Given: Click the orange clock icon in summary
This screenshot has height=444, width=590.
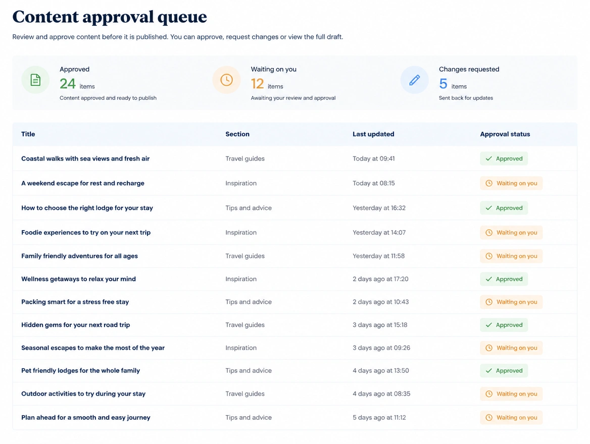Looking at the screenshot, I should coord(226,80).
